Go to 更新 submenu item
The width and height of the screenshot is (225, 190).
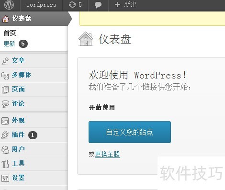coord(9,44)
